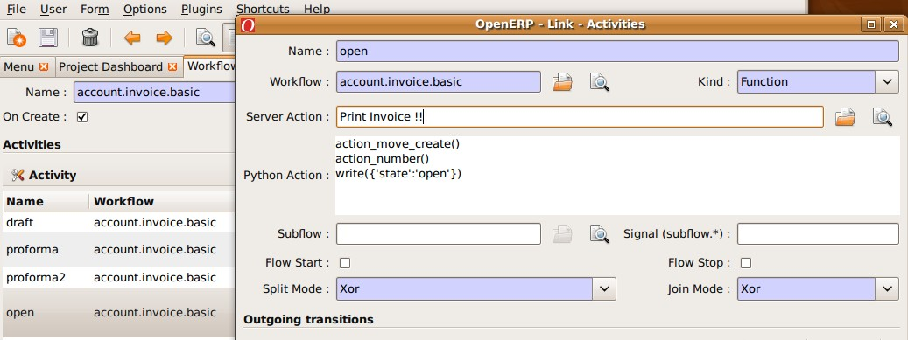The height and width of the screenshot is (340, 908).
Task: Open the Form menu
Action: coord(95,10)
